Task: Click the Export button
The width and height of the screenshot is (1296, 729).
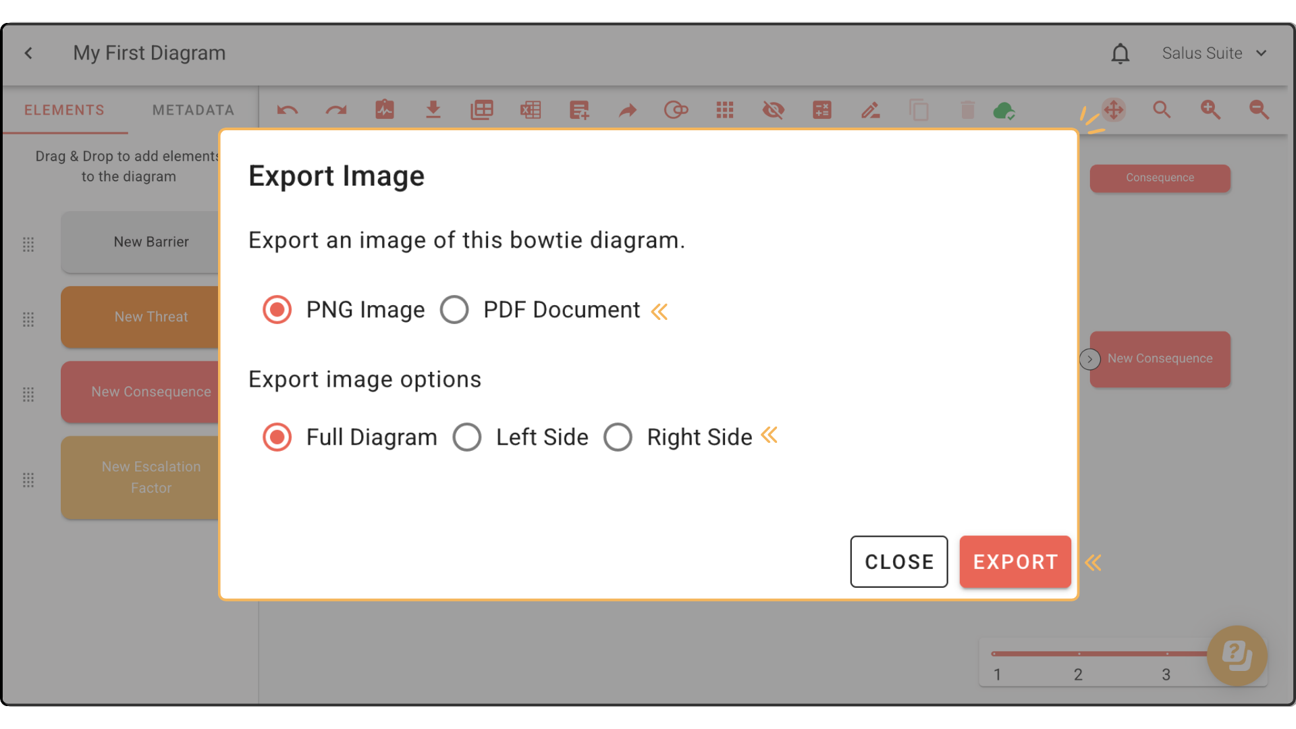Action: click(1015, 562)
